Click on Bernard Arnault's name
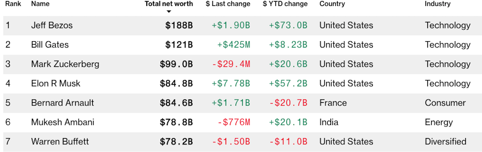This screenshot has width=482, height=152. [63, 103]
